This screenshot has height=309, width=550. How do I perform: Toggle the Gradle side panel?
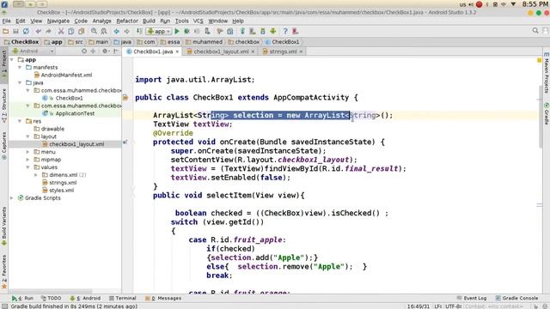pyautogui.click(x=547, y=113)
